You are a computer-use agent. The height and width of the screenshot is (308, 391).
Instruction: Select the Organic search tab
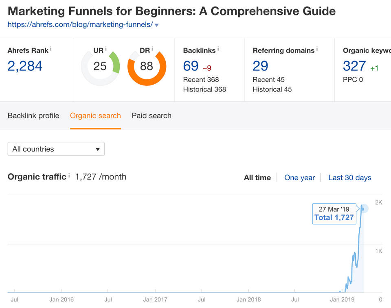pyautogui.click(x=95, y=116)
